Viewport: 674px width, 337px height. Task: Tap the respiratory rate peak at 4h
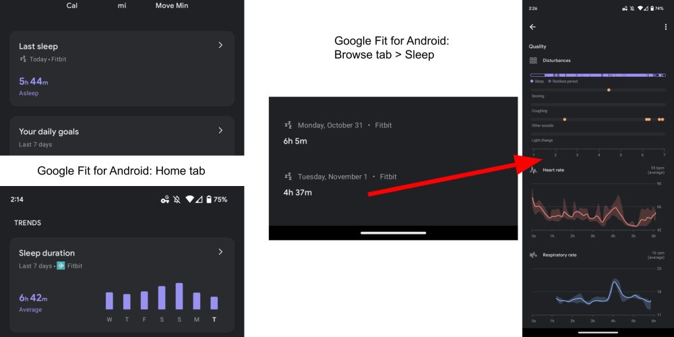coord(615,283)
